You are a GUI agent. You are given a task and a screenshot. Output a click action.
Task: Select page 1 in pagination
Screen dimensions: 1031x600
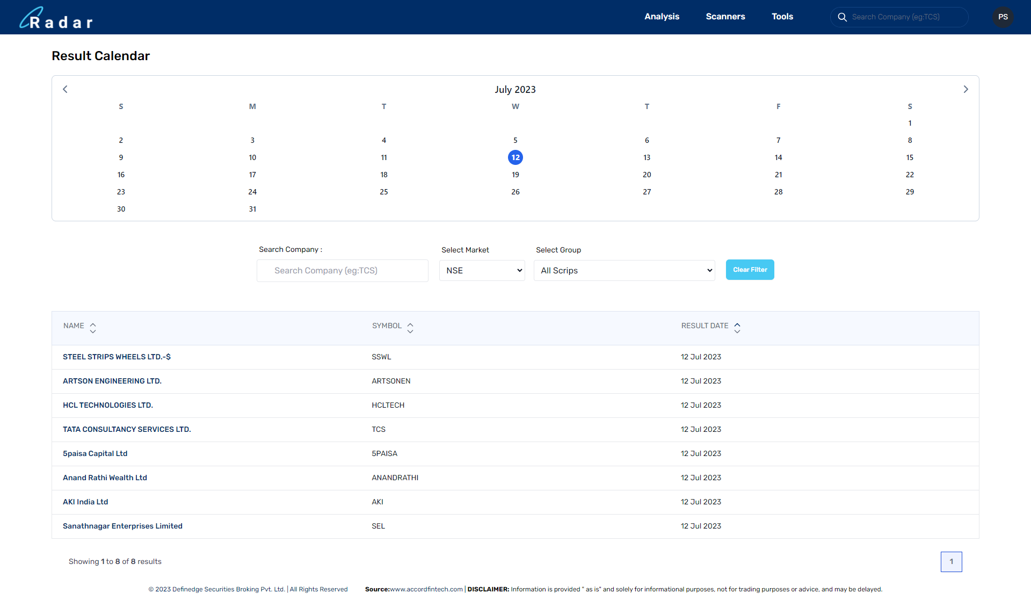click(x=951, y=562)
